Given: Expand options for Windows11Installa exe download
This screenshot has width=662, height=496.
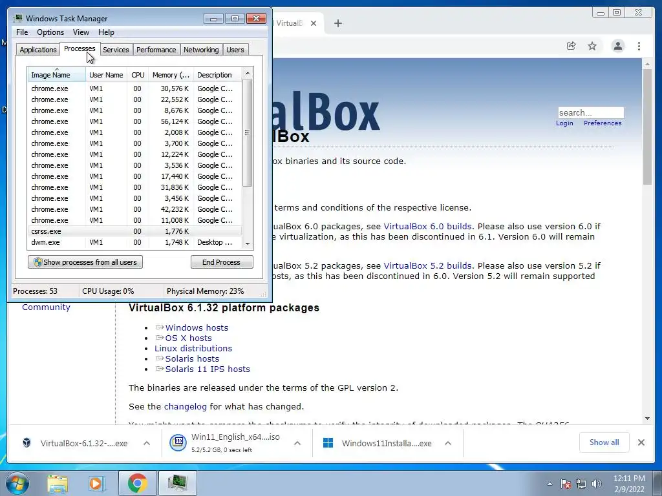Looking at the screenshot, I should click(x=448, y=443).
